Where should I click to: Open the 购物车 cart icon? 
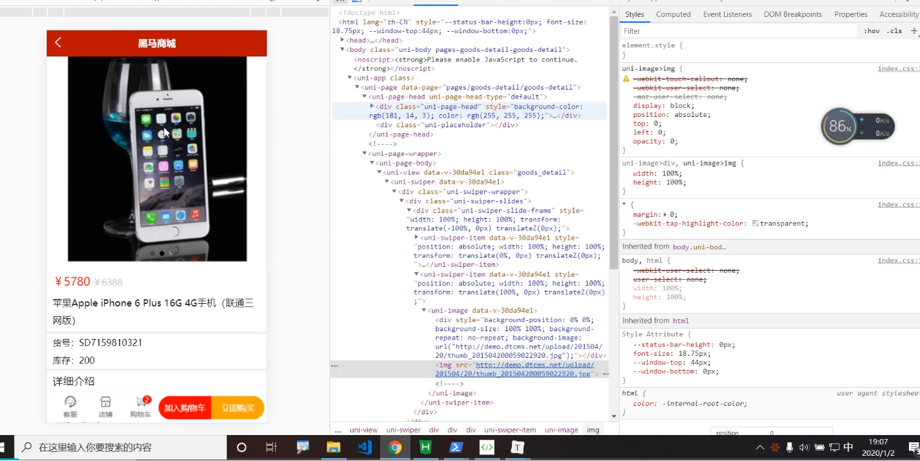pos(140,407)
